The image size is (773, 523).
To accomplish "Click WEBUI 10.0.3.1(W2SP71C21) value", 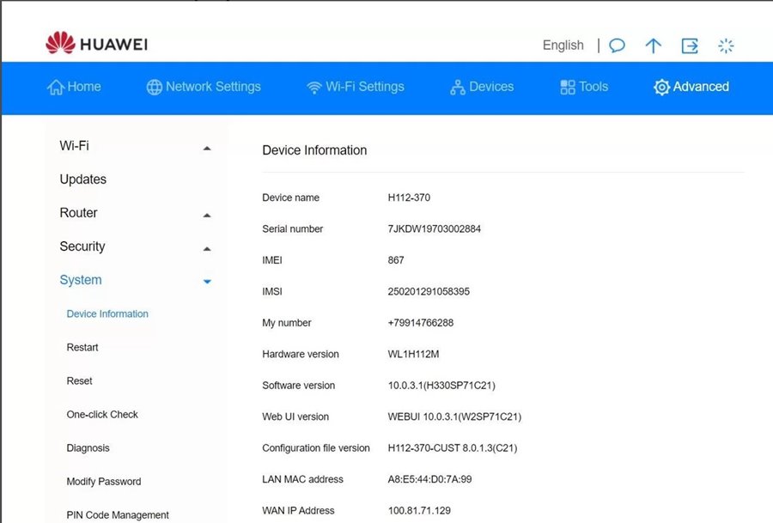I will click(454, 417).
